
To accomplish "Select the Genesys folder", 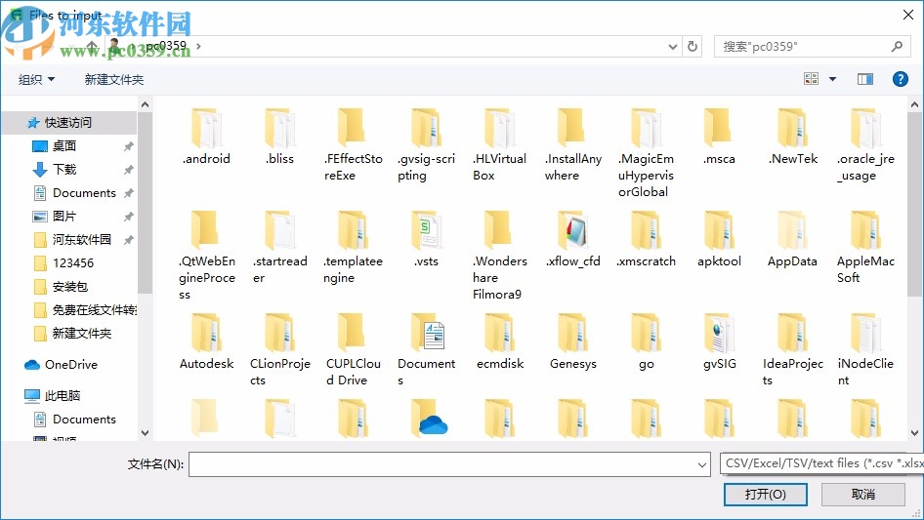I will [572, 341].
